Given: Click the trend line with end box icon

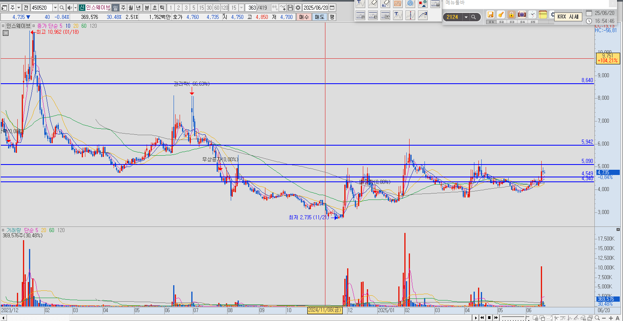Looking at the screenshot, I should click(x=423, y=15).
